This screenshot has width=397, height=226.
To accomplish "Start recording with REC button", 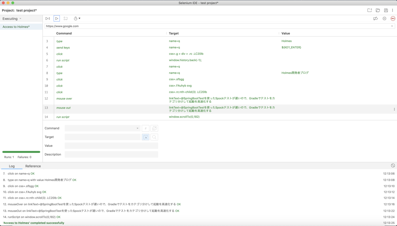I will point(393,19).
